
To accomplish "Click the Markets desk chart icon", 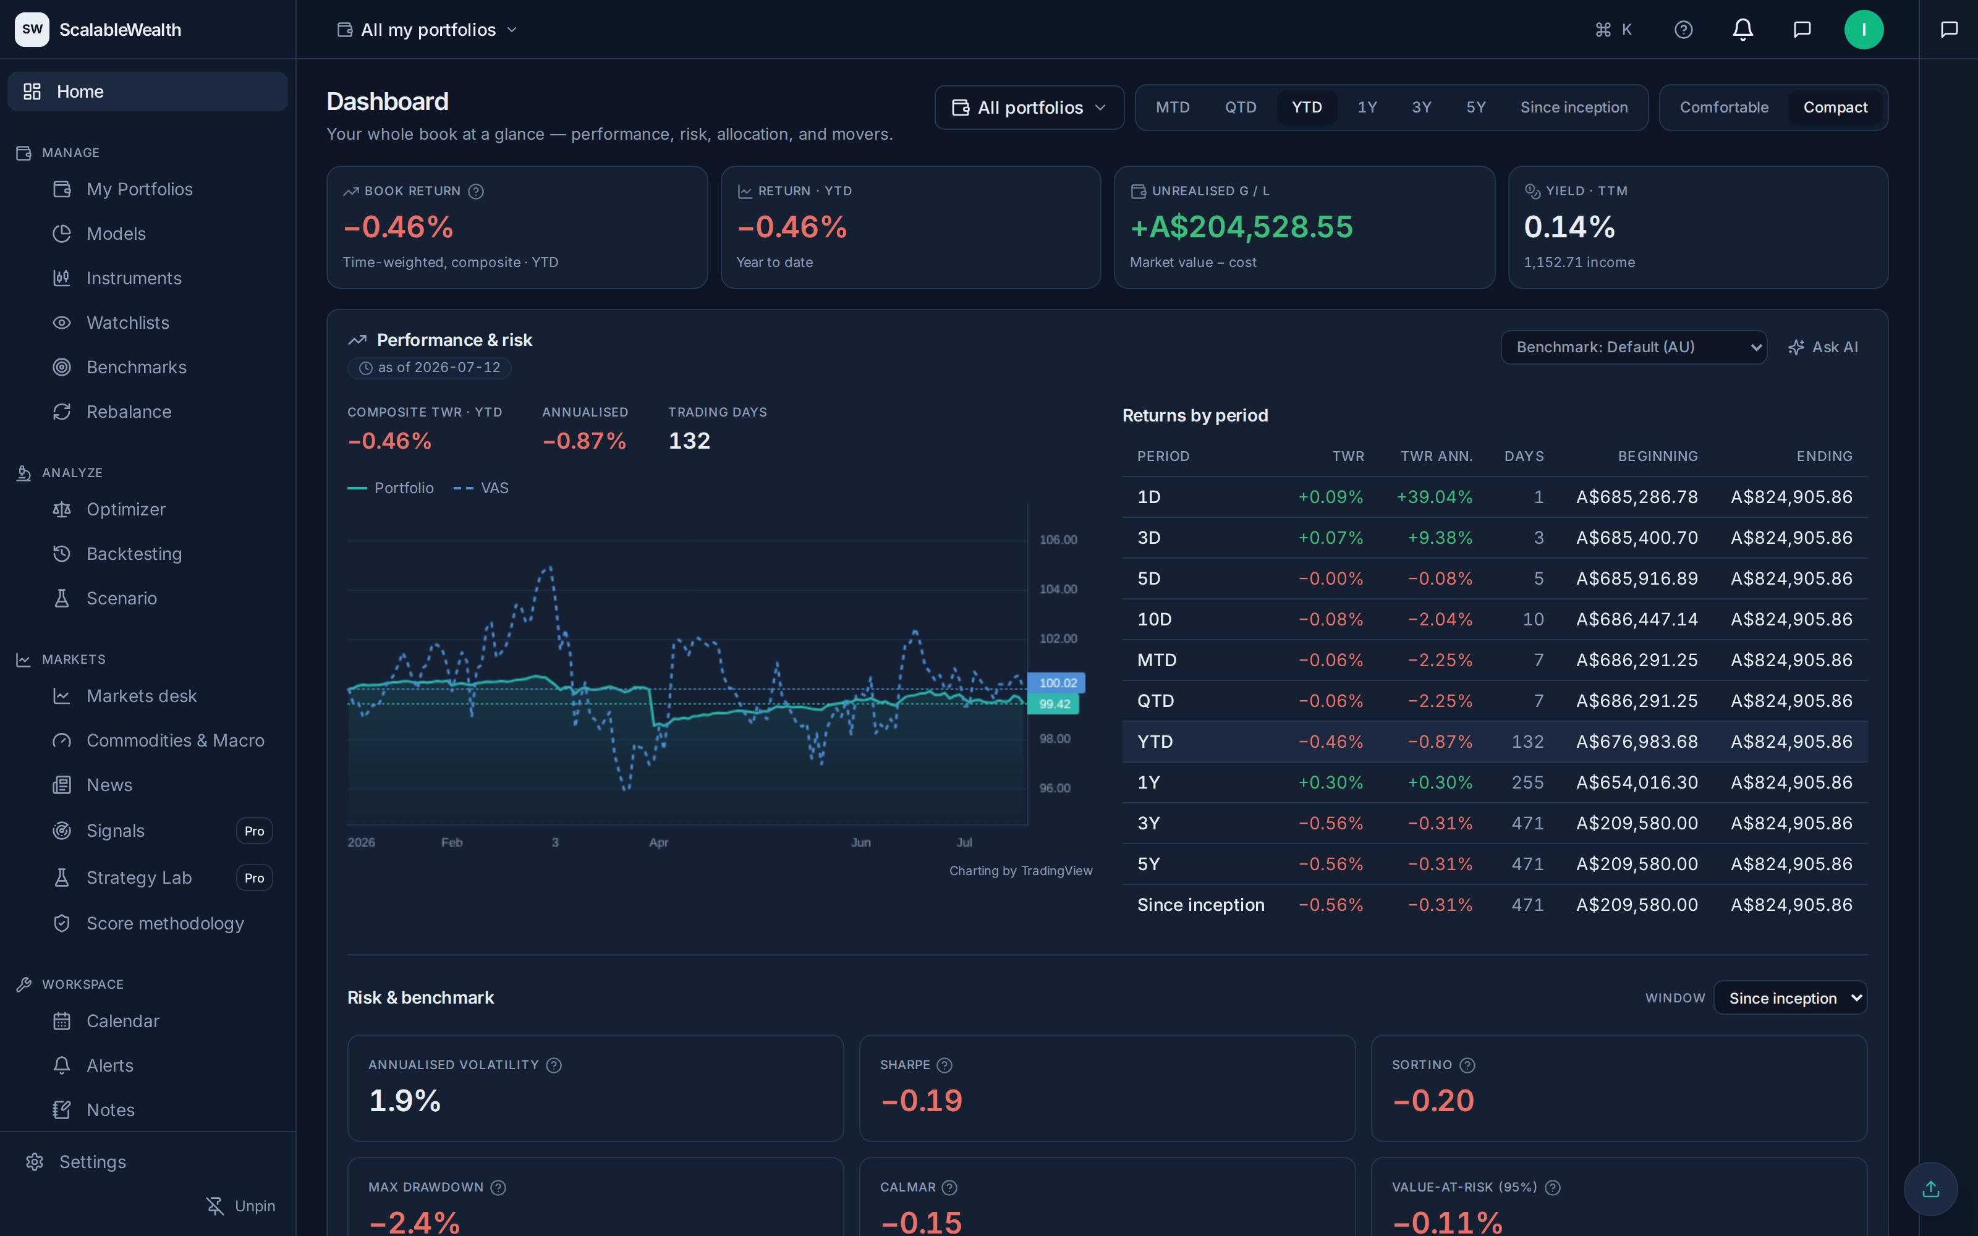I will (x=62, y=696).
